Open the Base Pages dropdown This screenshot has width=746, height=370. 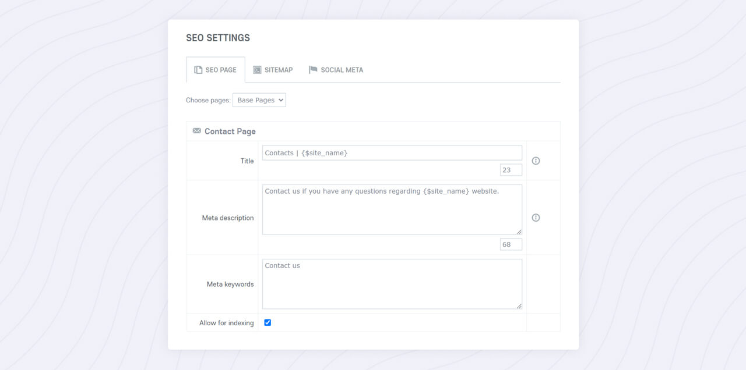[259, 99]
